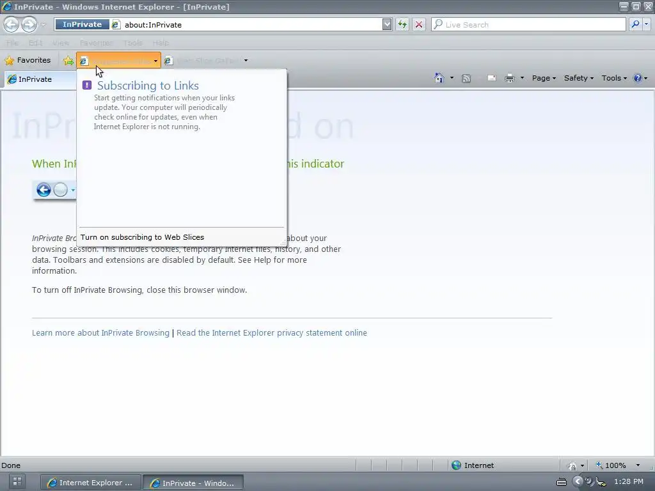Click the network connection tray icon

coord(601,482)
